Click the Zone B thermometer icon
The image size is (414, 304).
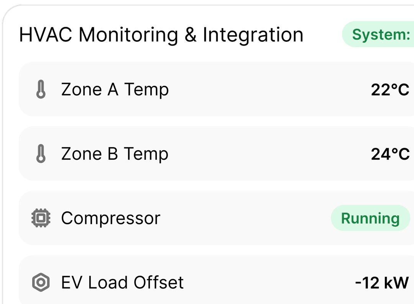pos(41,154)
